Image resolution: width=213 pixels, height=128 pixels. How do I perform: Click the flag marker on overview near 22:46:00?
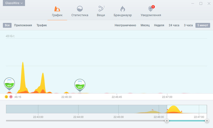pyautogui.click(x=152, y=110)
